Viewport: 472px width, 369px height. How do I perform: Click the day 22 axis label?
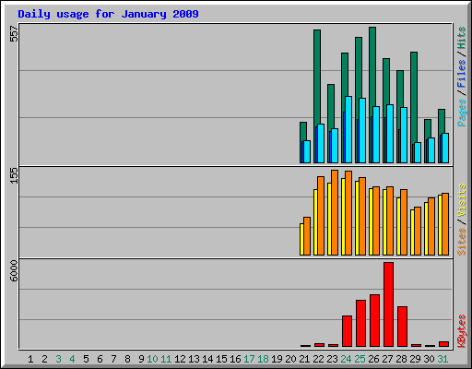(x=318, y=359)
